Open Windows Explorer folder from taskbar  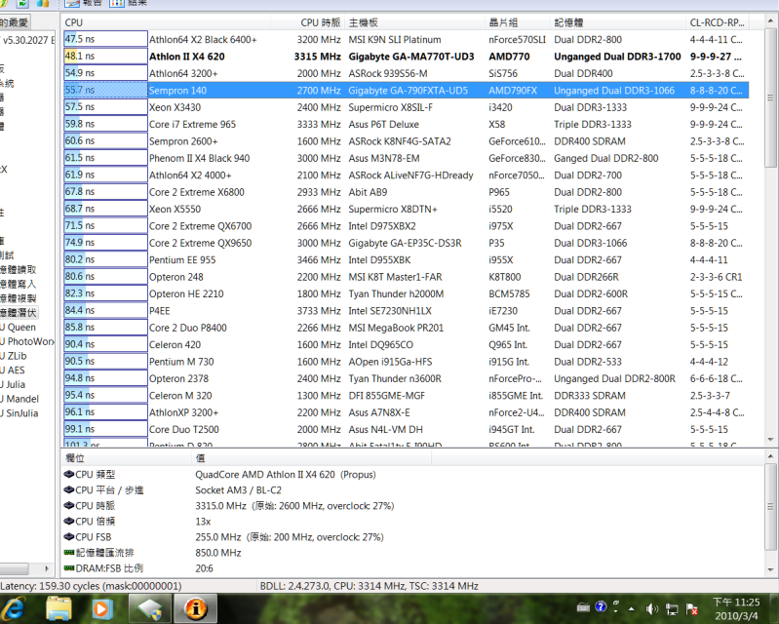[58, 608]
